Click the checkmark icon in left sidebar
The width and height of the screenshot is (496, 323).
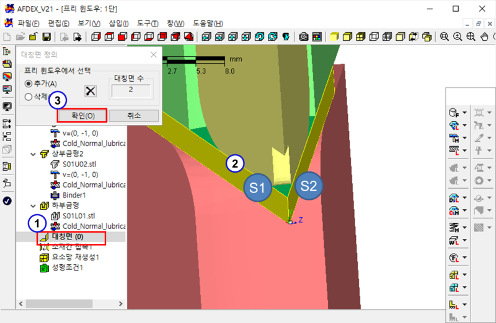[x=7, y=200]
